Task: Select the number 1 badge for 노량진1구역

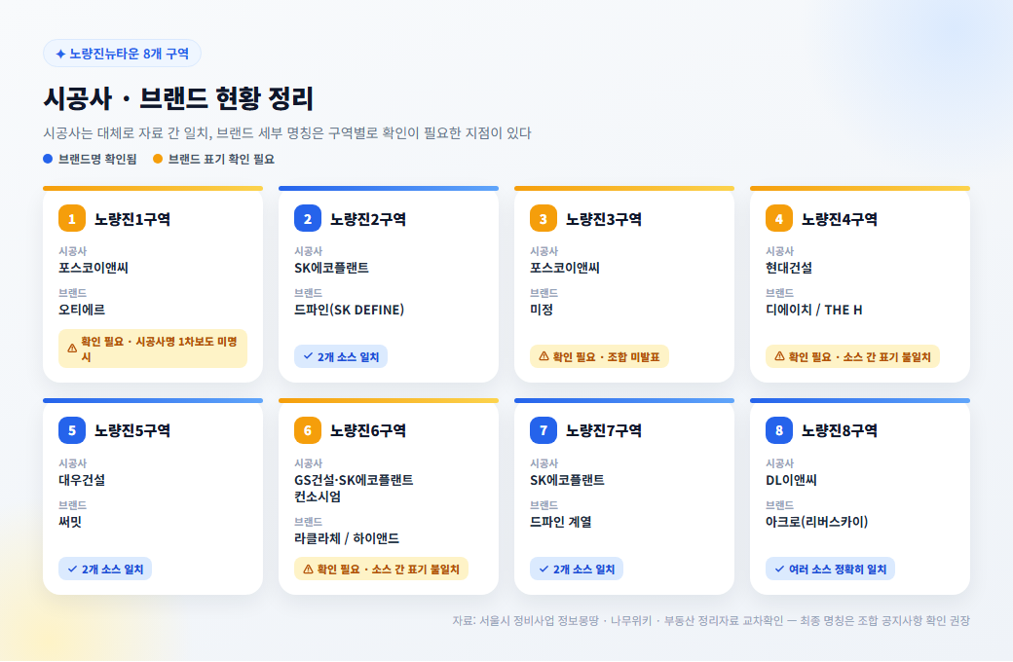Action: coord(72,218)
